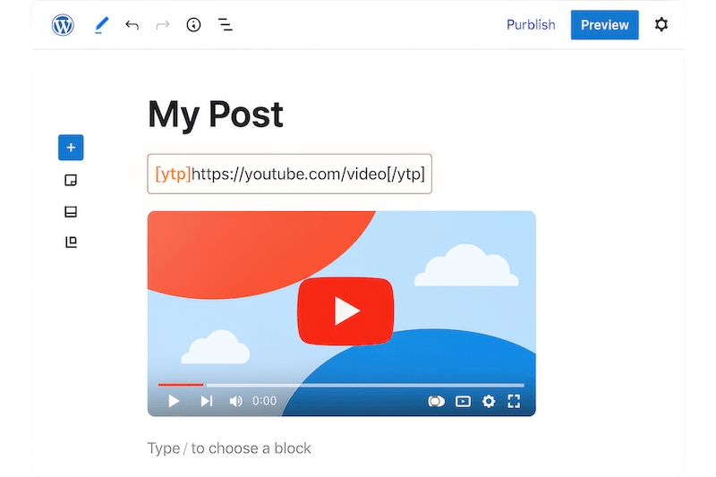Switch to theater mode in player

[463, 401]
